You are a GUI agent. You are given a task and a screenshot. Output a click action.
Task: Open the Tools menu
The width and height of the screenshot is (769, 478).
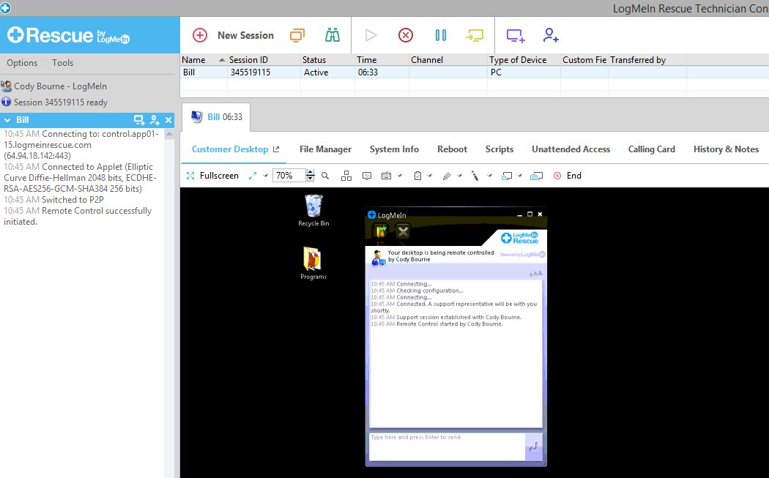63,63
